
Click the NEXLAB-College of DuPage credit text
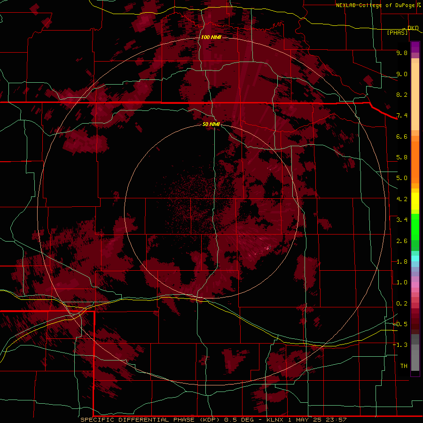375,5
